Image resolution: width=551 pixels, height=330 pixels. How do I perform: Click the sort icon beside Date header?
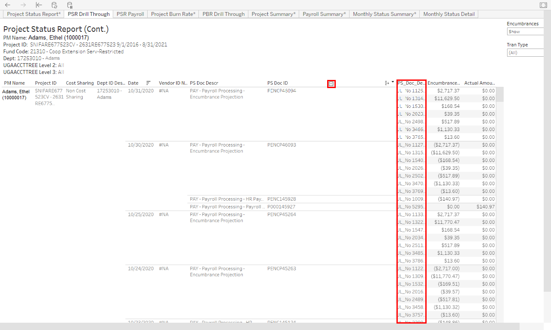click(148, 83)
